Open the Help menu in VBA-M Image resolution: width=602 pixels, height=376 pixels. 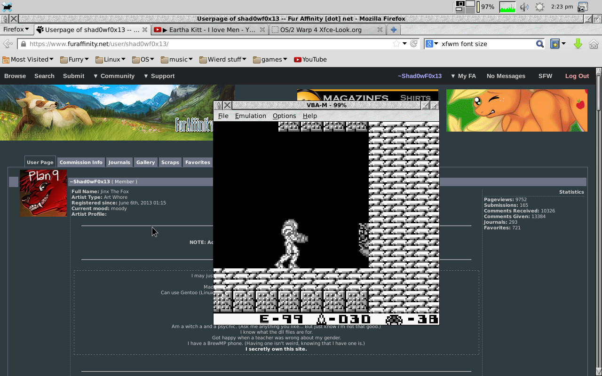pos(309,116)
